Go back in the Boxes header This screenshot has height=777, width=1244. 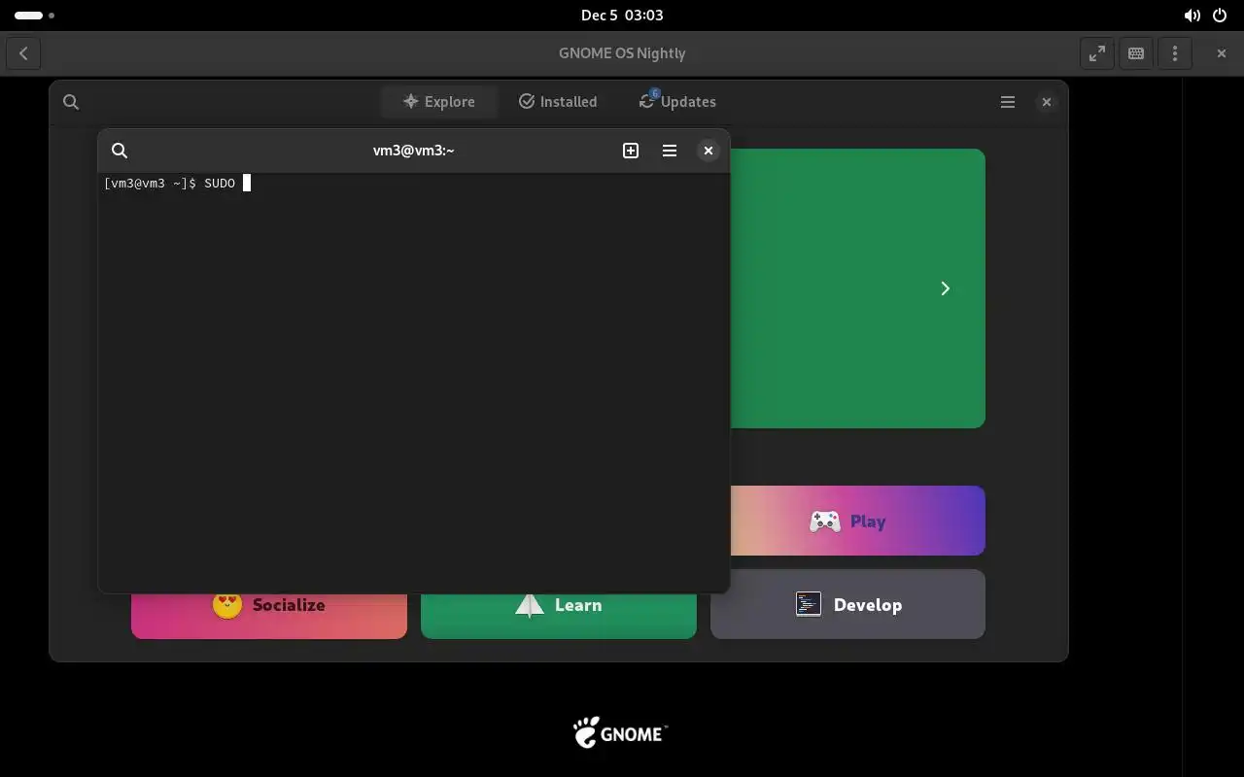click(x=23, y=53)
